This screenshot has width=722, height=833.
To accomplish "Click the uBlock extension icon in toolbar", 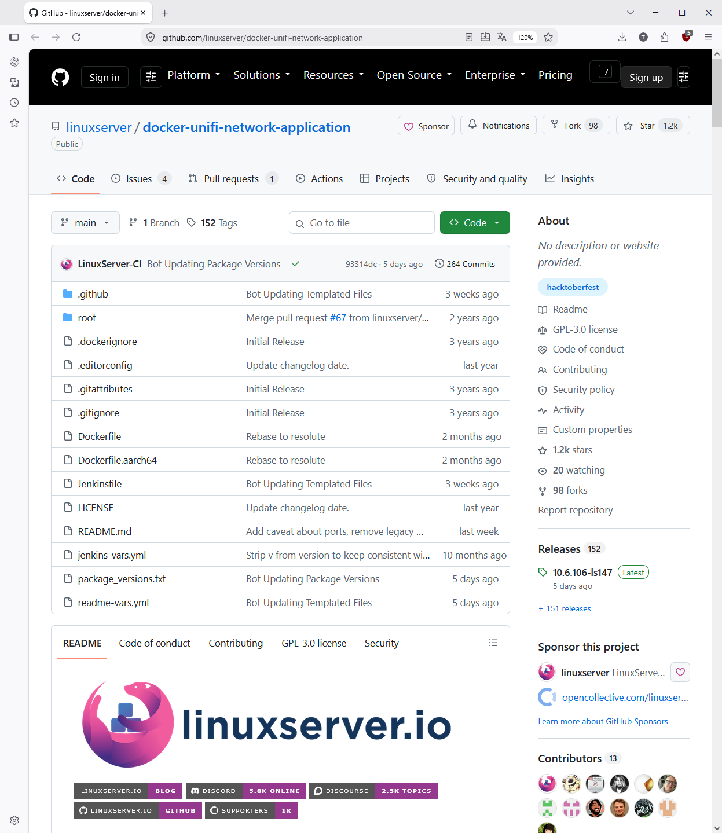I will [686, 37].
